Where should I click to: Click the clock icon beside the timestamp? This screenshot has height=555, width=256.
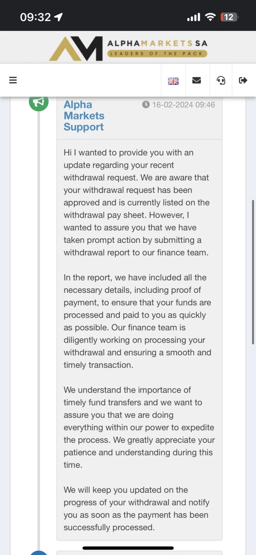[x=146, y=104]
